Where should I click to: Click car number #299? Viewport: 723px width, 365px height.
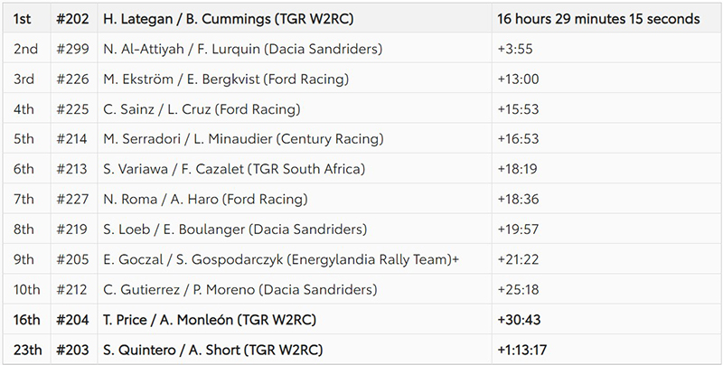click(71, 49)
